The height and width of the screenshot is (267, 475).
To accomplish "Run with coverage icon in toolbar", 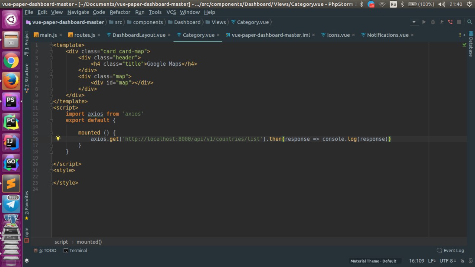I will coord(442,22).
